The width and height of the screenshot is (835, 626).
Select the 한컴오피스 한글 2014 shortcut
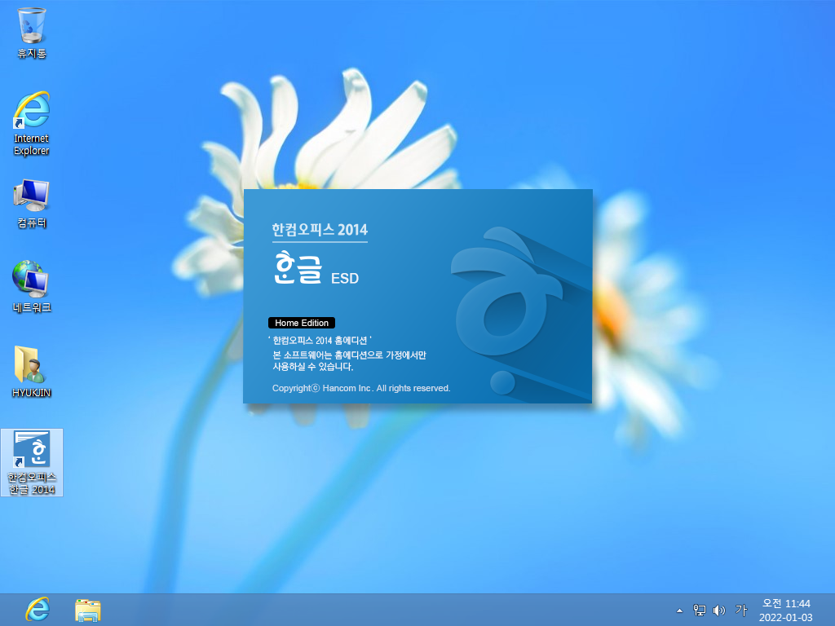(32, 463)
